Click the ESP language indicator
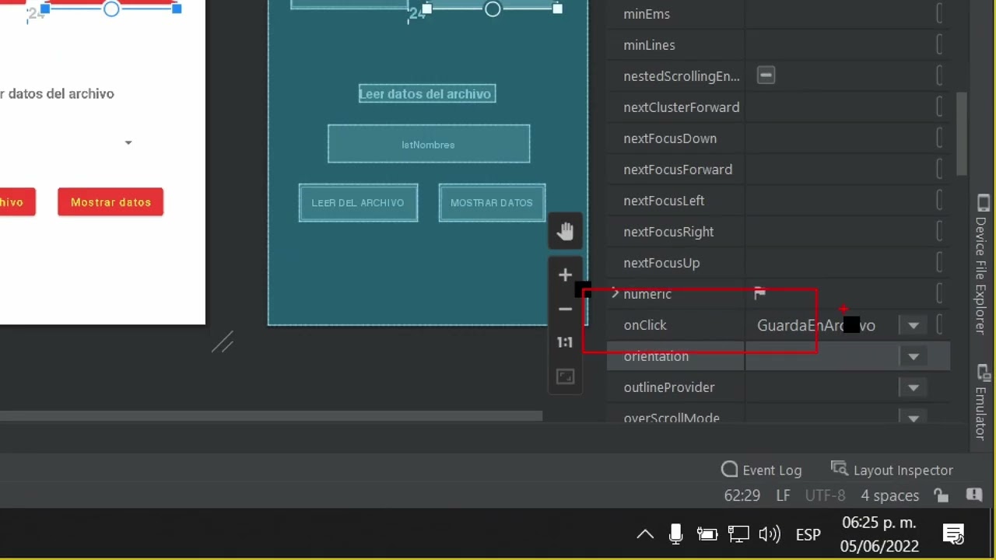The width and height of the screenshot is (996, 560). click(x=808, y=534)
